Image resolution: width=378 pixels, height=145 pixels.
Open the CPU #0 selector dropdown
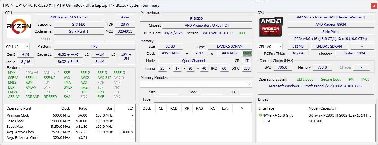click(17, 47)
